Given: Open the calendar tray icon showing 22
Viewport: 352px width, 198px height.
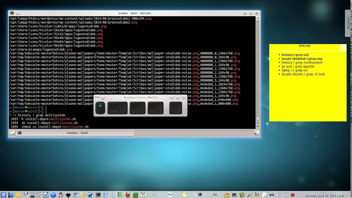Looking at the screenshot, I should click(257, 195).
